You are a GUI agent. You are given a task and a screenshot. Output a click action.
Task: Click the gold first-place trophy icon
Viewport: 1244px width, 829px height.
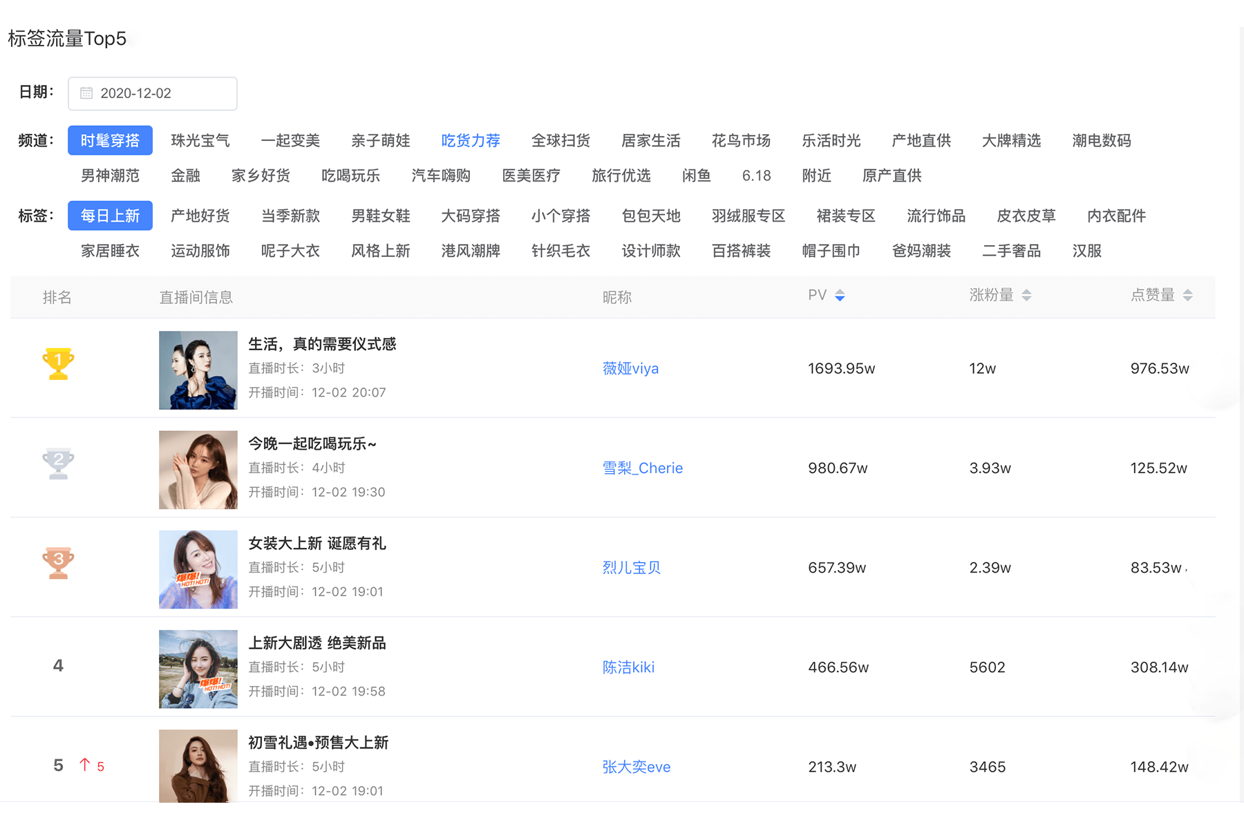click(58, 363)
